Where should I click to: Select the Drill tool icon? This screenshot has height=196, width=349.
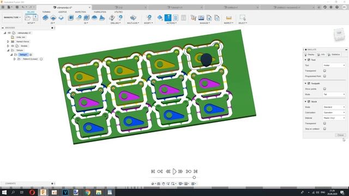coord(112,18)
